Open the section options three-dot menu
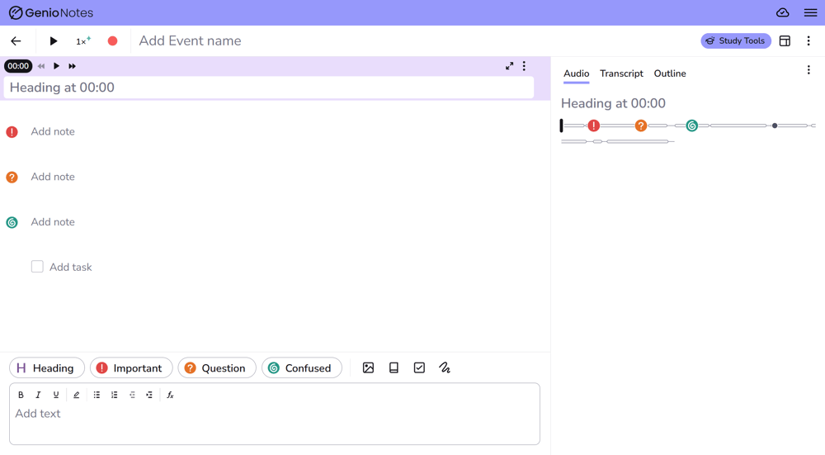Viewport: 825px width, 455px height. tap(524, 66)
